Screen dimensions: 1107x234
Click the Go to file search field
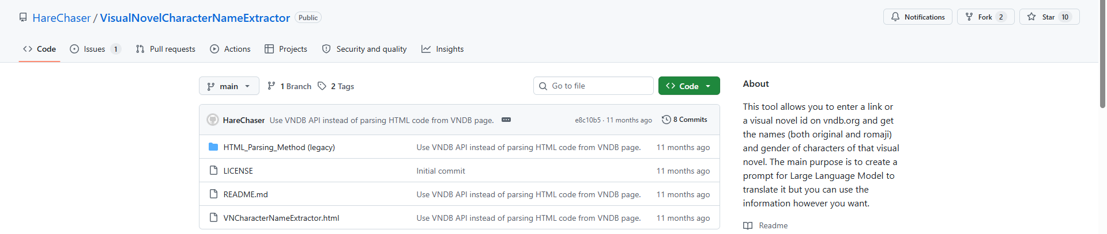(594, 86)
